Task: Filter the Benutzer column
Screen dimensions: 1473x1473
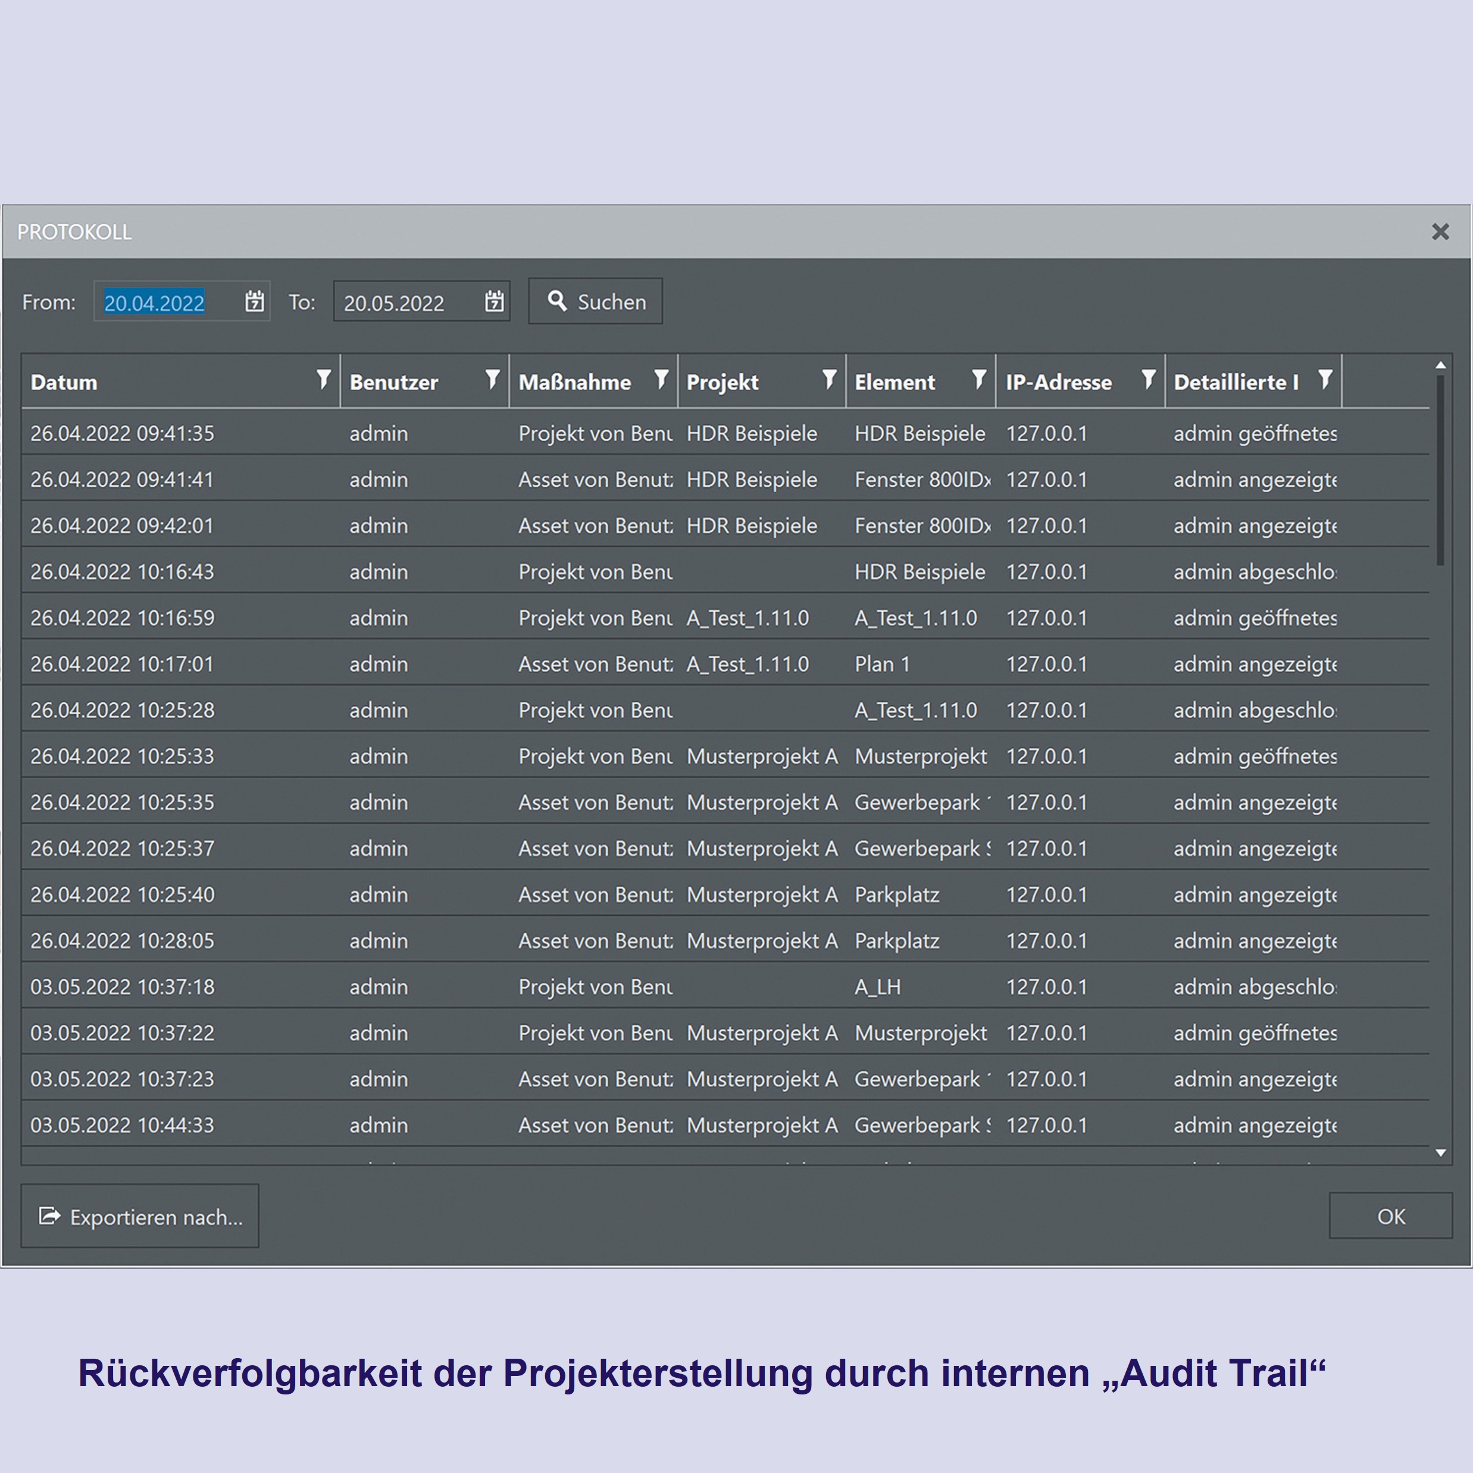Action: click(493, 380)
